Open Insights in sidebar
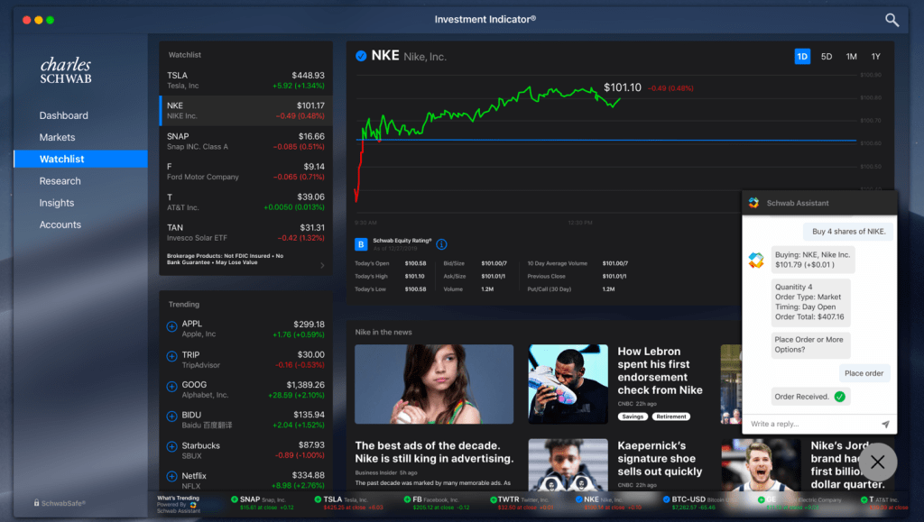924x522 pixels. 57,203
